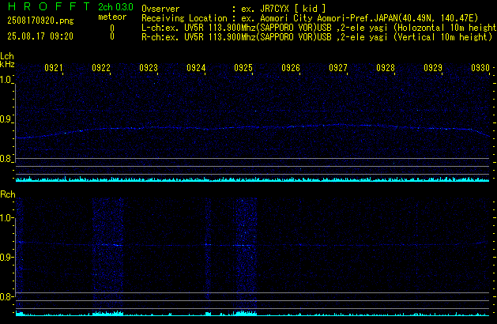Image resolution: width=497 pixels, height=324 pixels.
Task: Click the kHz unit label
Action: pos(7,64)
